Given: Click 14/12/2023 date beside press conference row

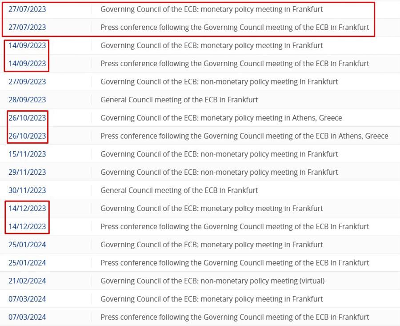Looking at the screenshot, I should point(27,227).
